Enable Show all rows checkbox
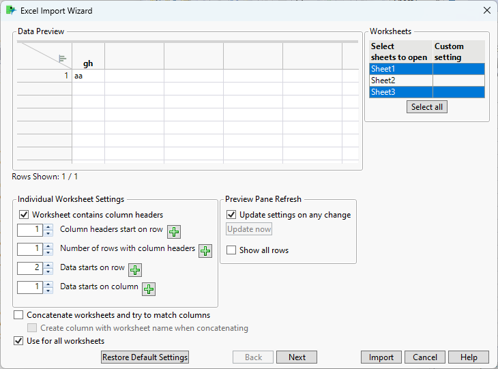Image resolution: width=498 pixels, height=369 pixels. point(231,250)
